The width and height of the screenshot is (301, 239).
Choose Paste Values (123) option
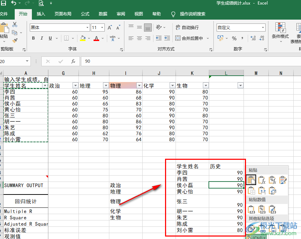(251, 210)
